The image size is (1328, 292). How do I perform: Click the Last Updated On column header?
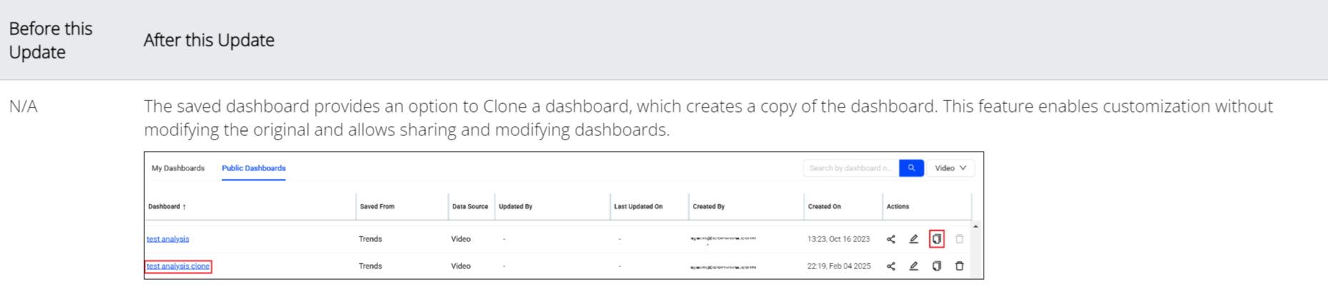(638, 207)
